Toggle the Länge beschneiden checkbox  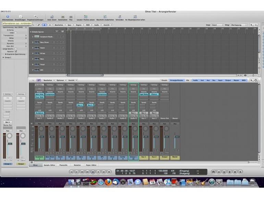(16, 49)
